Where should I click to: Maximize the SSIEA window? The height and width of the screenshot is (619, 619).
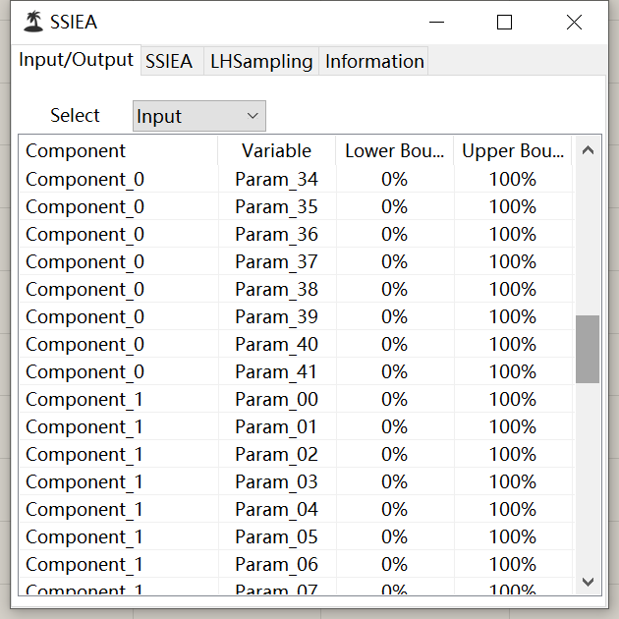click(504, 22)
